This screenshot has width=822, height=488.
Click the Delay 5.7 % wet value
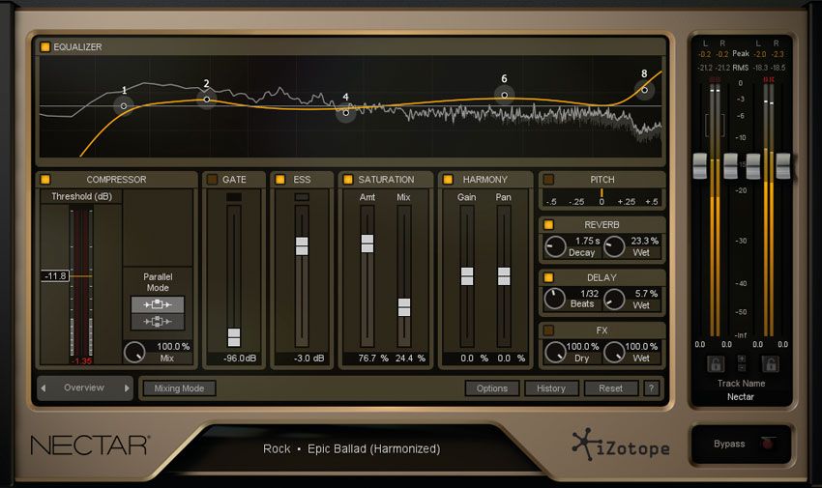[x=646, y=293]
